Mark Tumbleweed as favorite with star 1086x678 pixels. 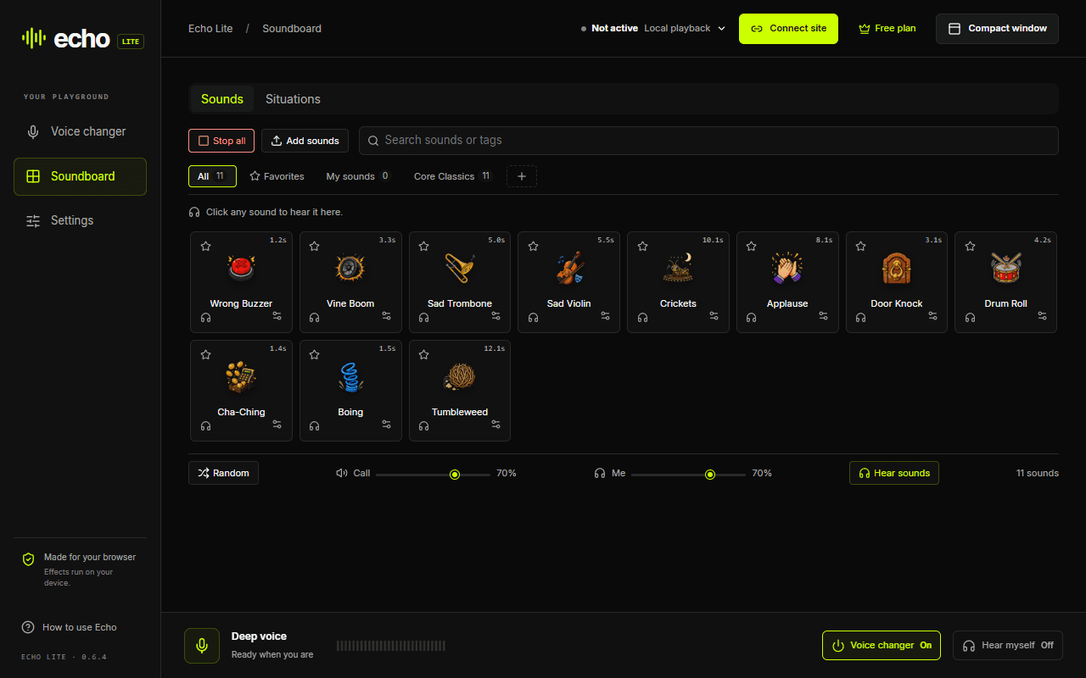423,355
